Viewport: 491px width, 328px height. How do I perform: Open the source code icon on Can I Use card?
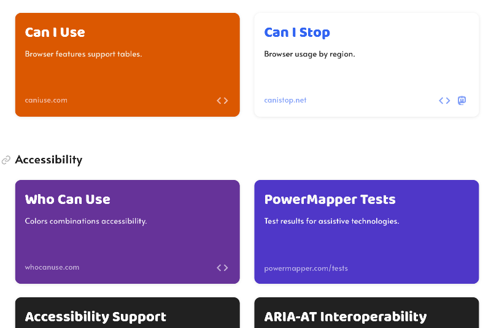[222, 101]
